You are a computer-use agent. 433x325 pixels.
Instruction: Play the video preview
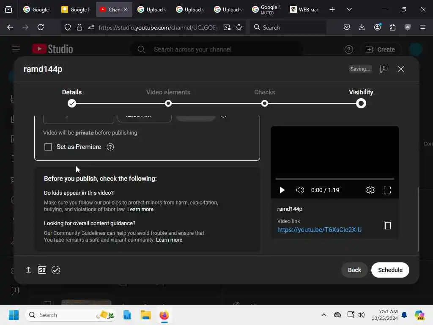pyautogui.click(x=282, y=190)
